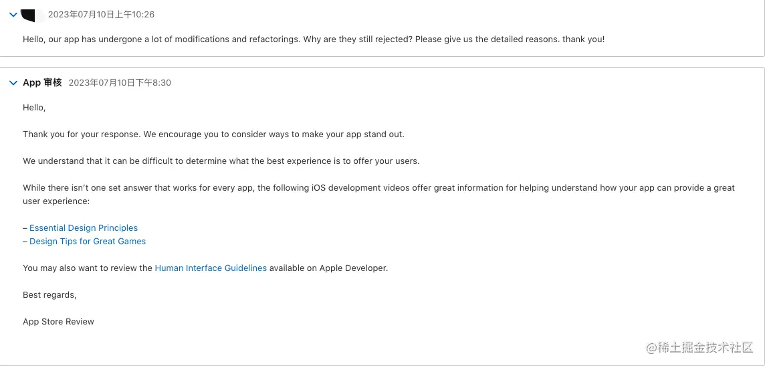
Task: Collapse the App 审核 reply message
Action: coord(13,83)
